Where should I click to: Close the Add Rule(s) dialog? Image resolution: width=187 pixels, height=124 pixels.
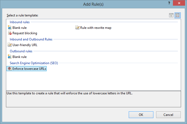[179, 3]
